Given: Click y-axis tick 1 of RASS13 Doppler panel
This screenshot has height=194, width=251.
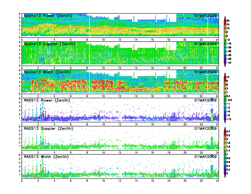Looking at the screenshot, I should click(20, 146).
